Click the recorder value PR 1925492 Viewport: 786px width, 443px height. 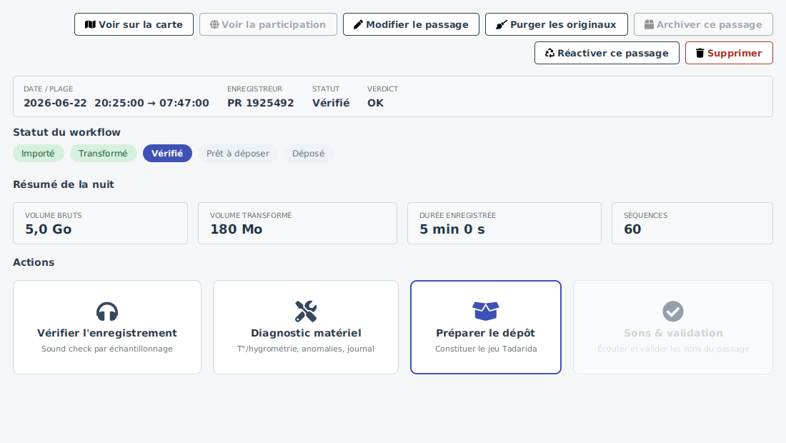pyautogui.click(x=261, y=103)
